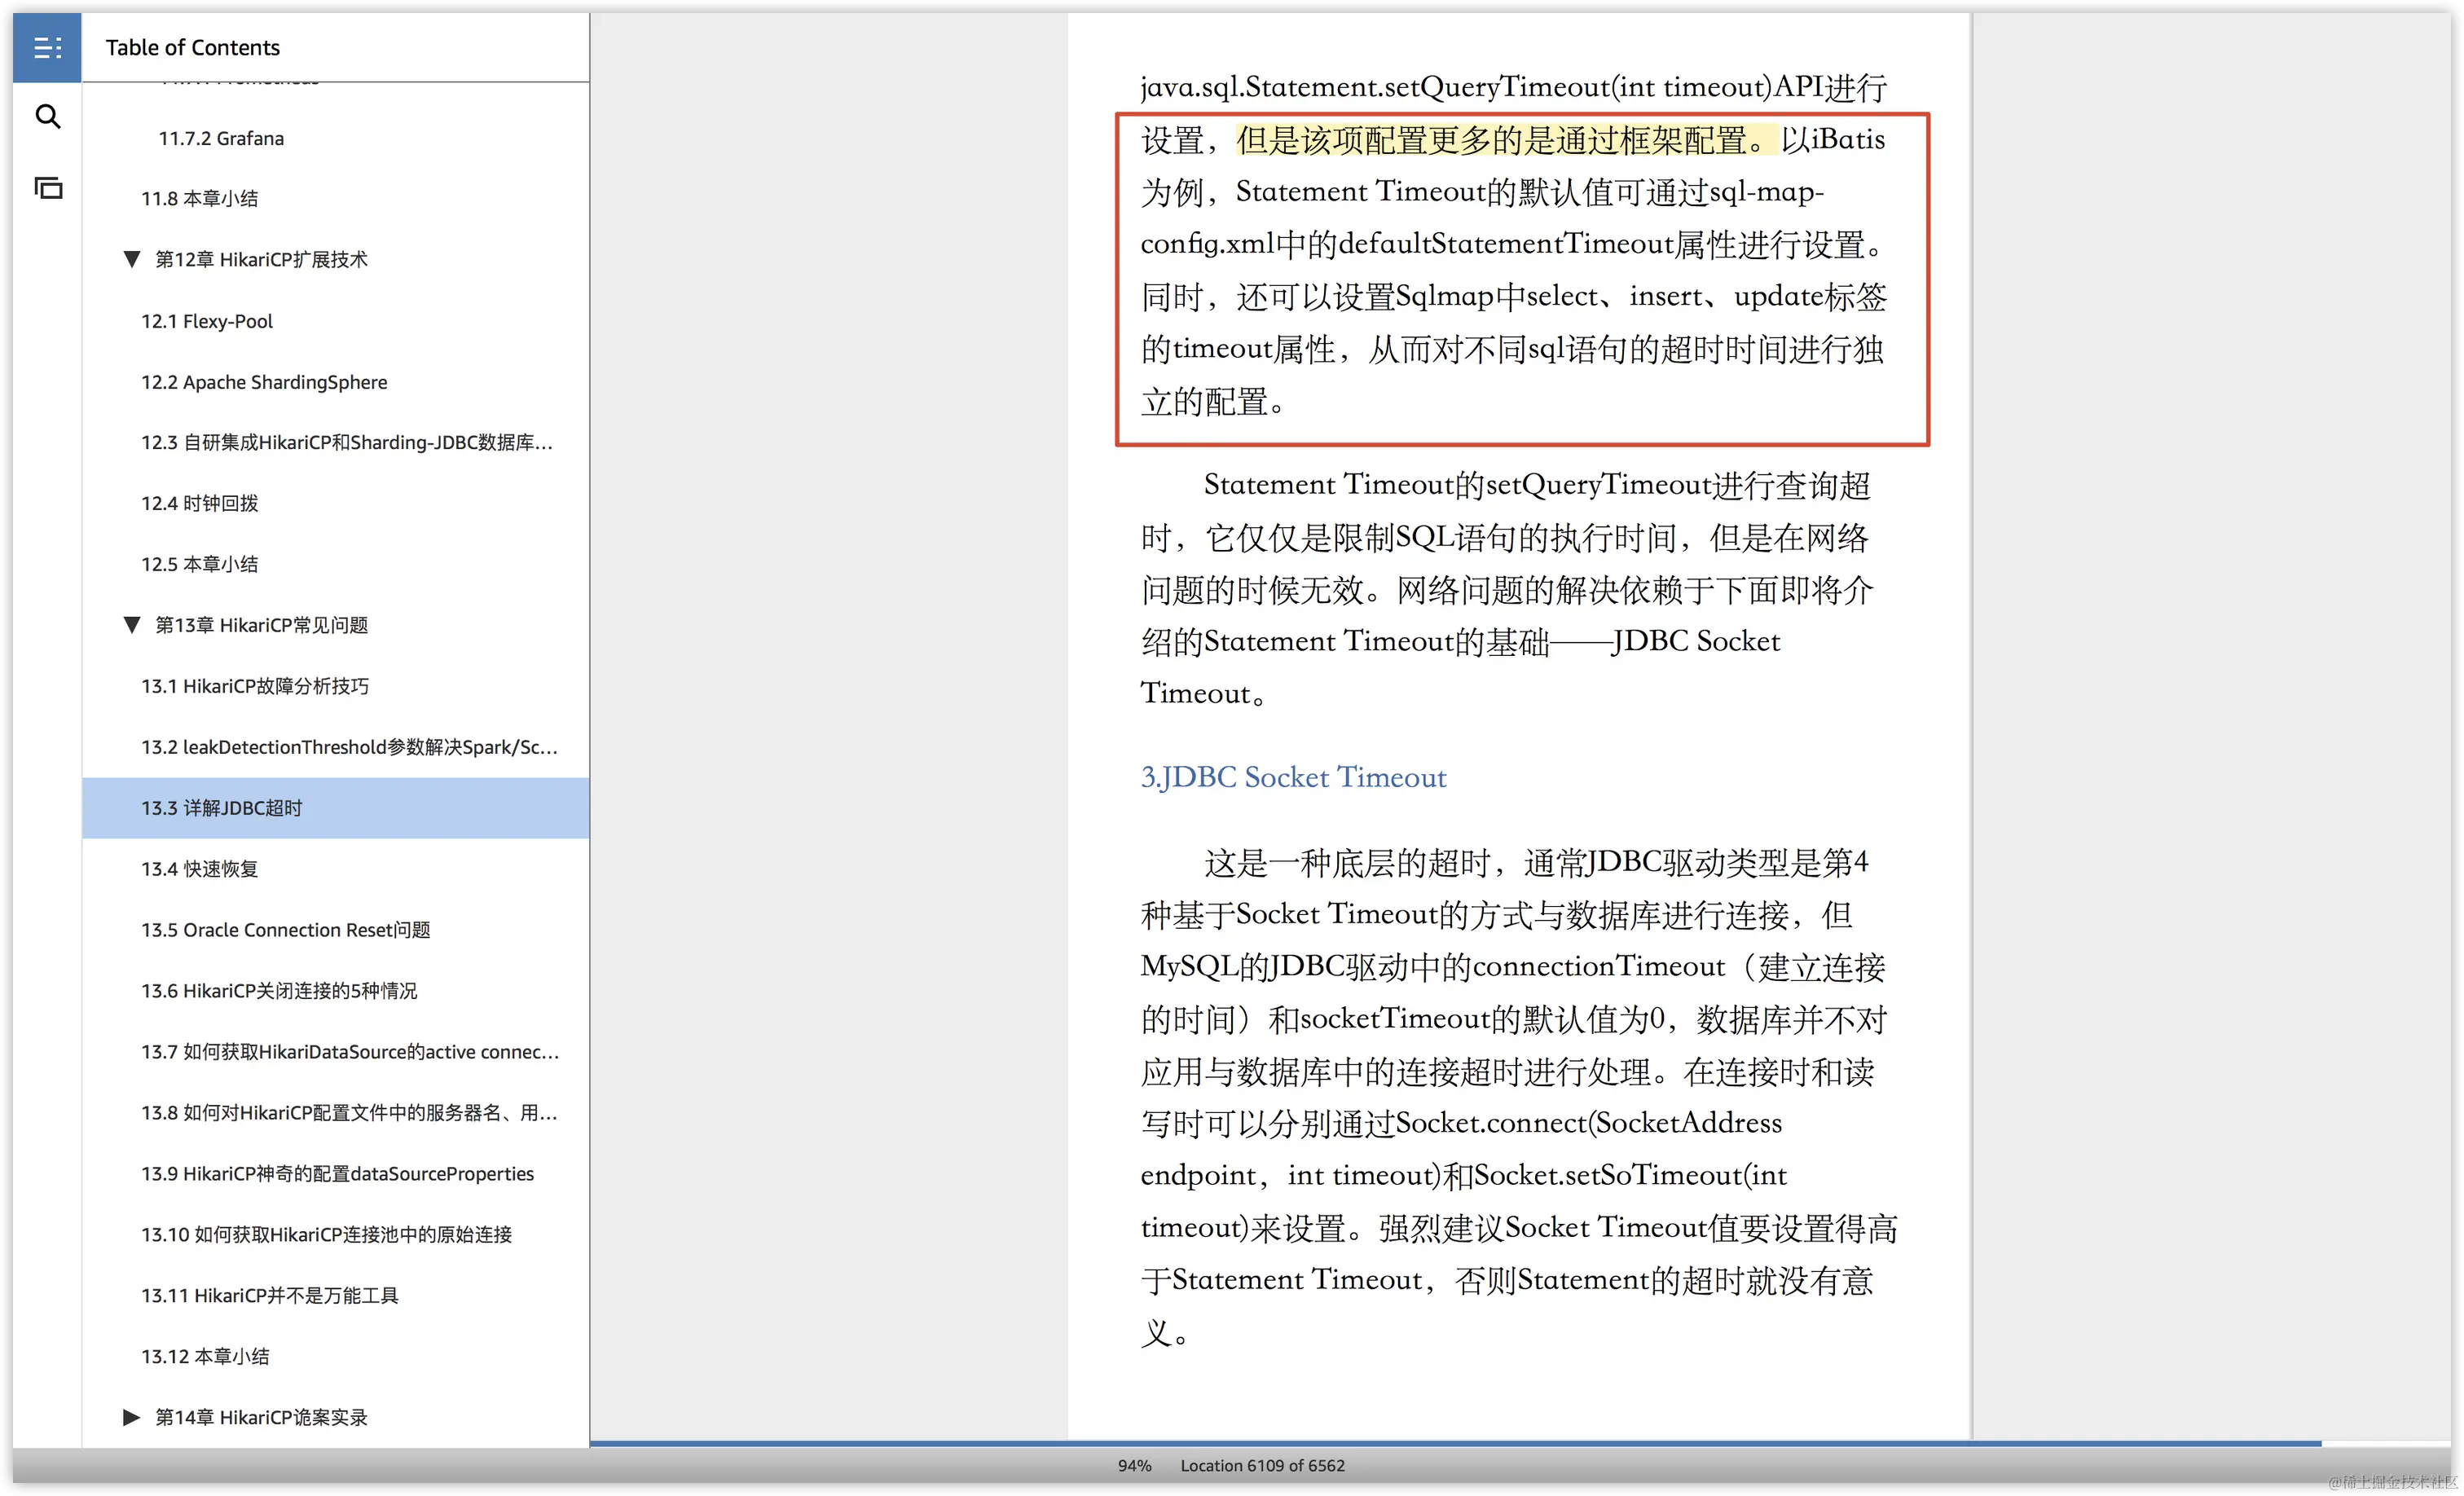Image resolution: width=2464 pixels, height=1496 pixels.
Task: Open section 12.1 Flexy-Pool
Action: click(x=207, y=321)
